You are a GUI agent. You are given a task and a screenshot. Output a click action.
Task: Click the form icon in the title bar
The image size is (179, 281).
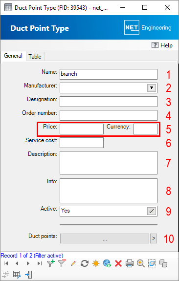pos(8,7)
